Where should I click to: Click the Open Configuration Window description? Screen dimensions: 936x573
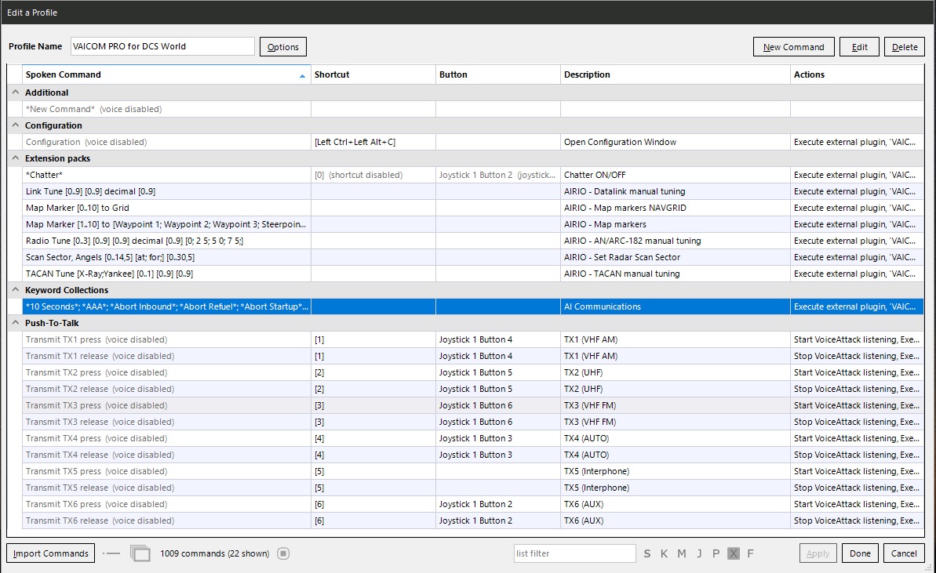click(x=676, y=142)
